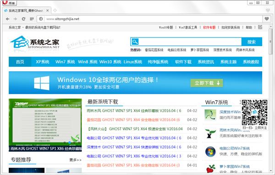
Task: Click the 雨林木风Win7 tree icon
Action: [210, 133]
